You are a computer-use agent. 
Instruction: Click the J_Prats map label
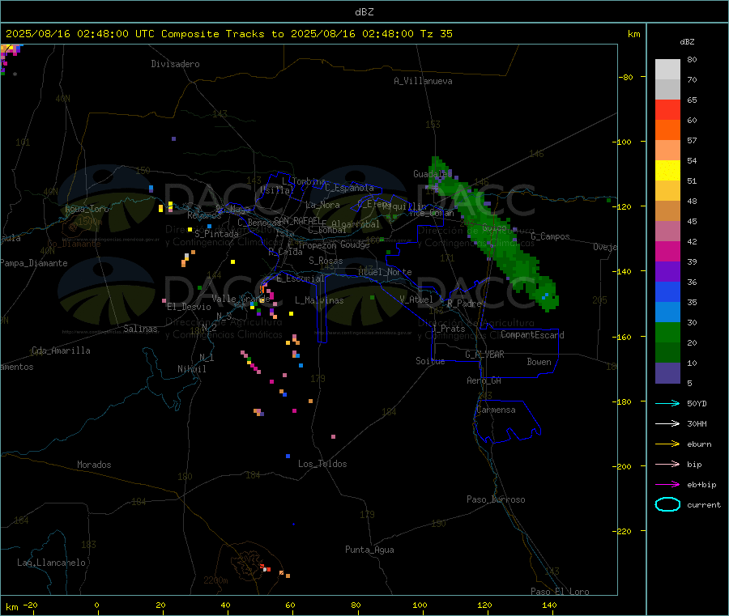(448, 329)
